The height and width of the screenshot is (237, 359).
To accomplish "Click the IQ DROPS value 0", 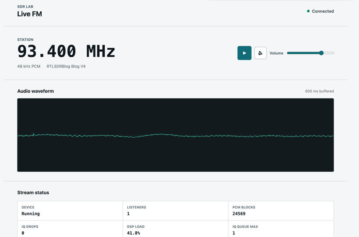I will 23,233.
